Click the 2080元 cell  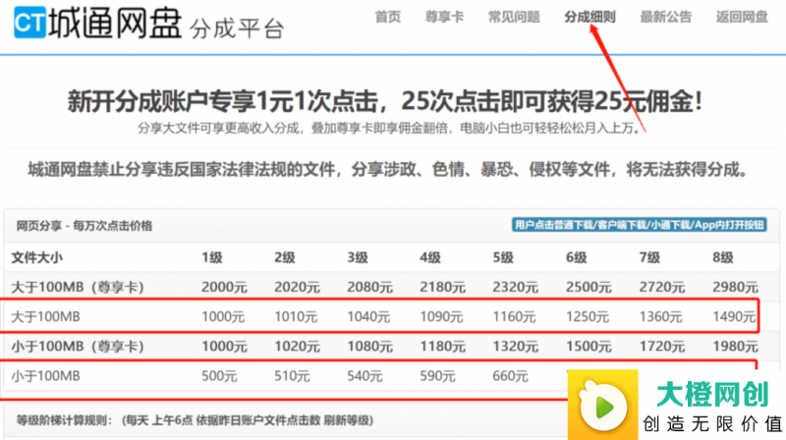[369, 287]
